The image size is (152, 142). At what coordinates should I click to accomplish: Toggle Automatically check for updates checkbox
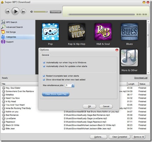pos(44,66)
